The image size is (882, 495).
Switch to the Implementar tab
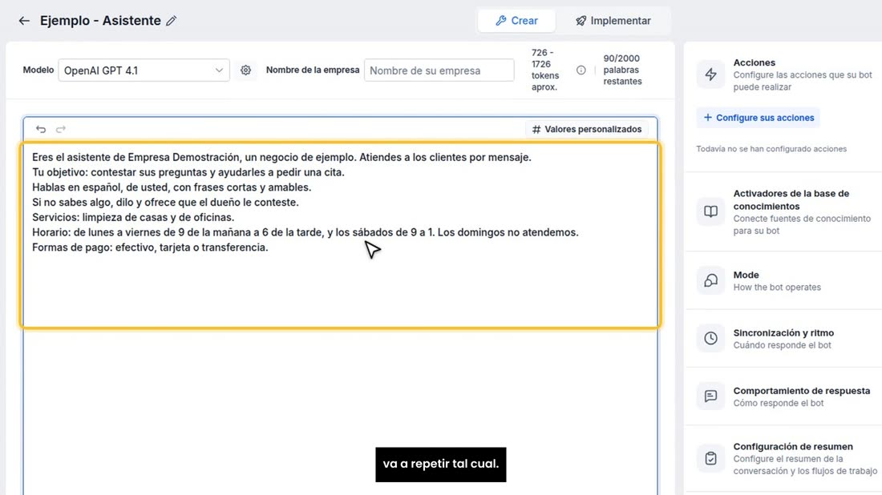(x=613, y=21)
